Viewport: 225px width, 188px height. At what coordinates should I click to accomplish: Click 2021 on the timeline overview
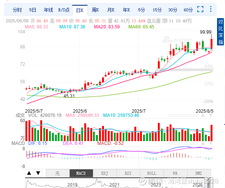[114, 185]
